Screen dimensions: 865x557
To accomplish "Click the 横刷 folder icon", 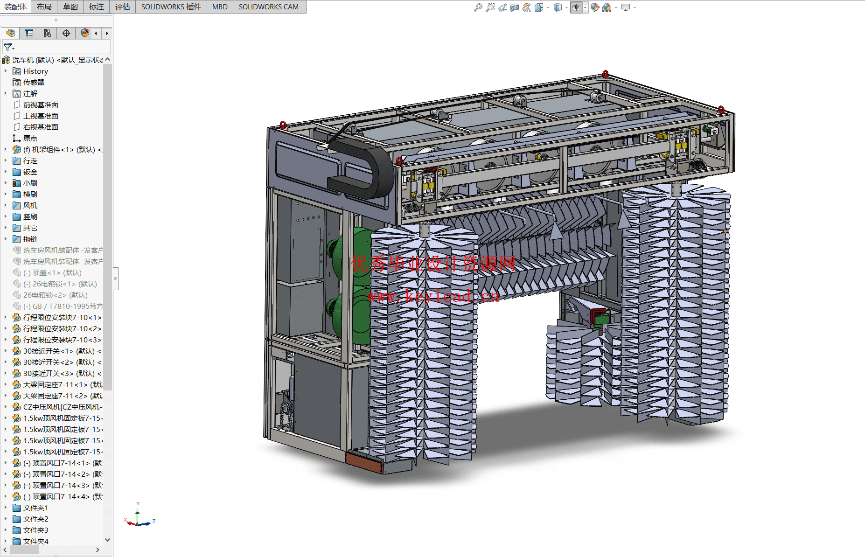I will (17, 195).
